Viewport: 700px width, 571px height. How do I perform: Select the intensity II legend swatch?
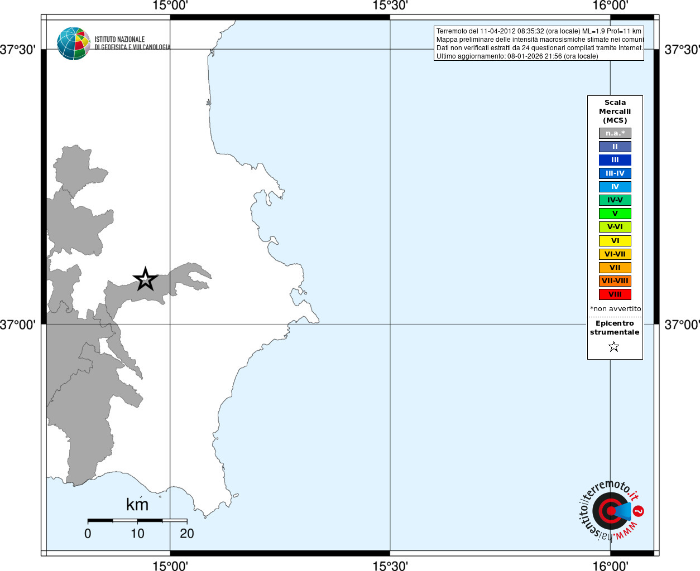coord(615,147)
